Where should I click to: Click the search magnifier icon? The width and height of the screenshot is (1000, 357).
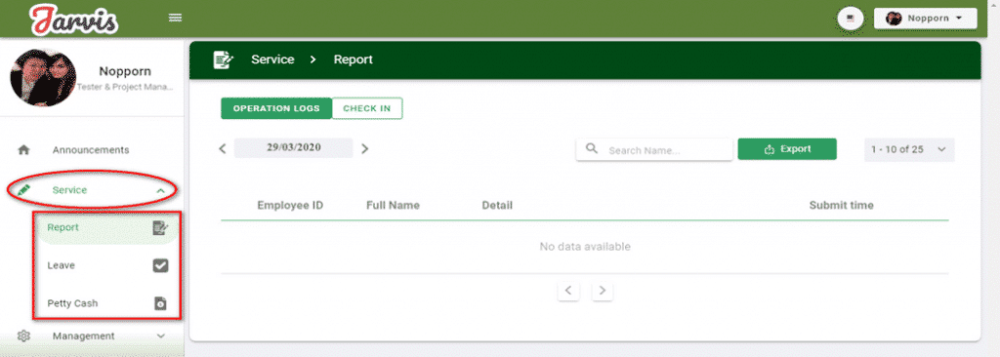pyautogui.click(x=591, y=149)
